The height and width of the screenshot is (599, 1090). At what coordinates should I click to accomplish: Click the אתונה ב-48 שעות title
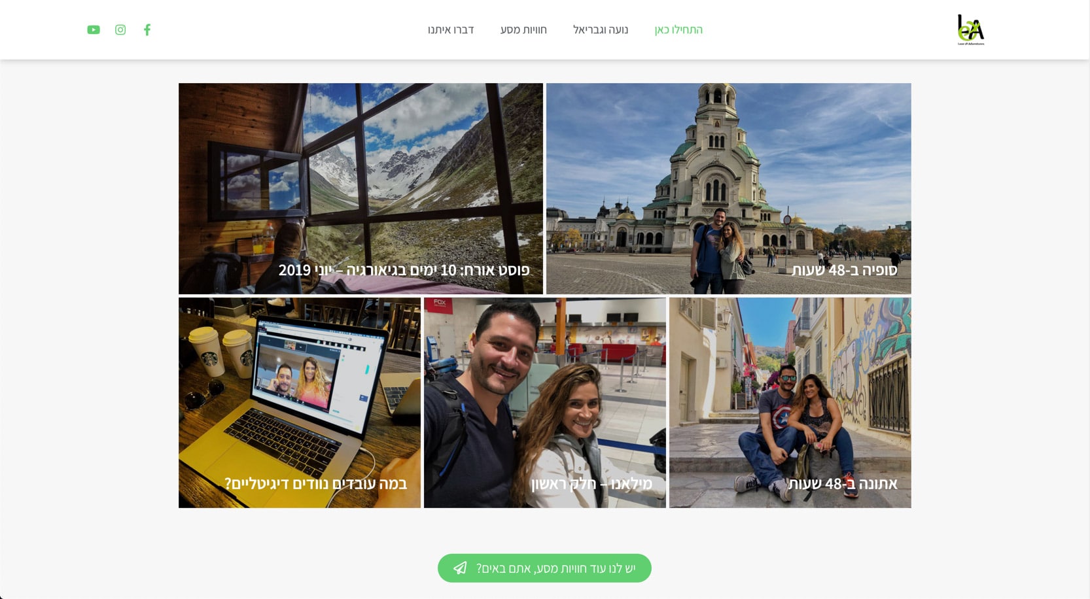click(x=843, y=484)
